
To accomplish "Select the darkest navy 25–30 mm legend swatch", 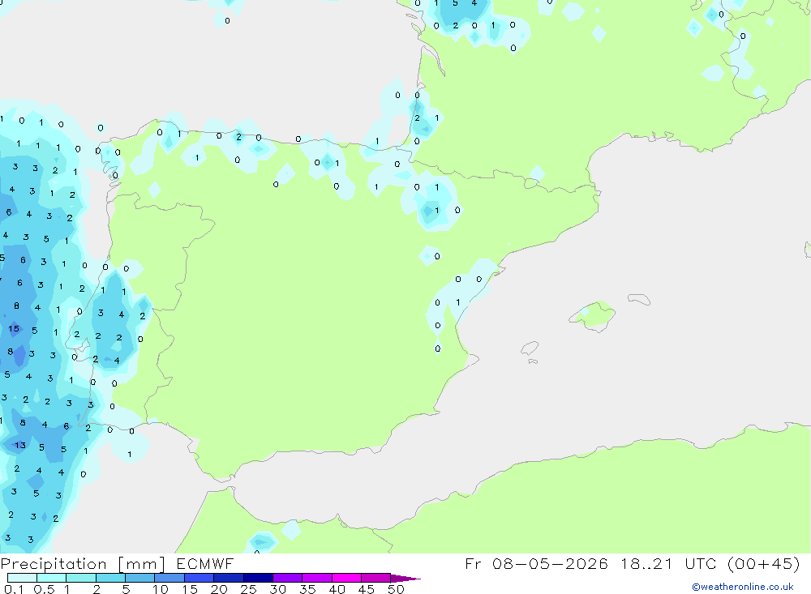I will tap(258, 578).
